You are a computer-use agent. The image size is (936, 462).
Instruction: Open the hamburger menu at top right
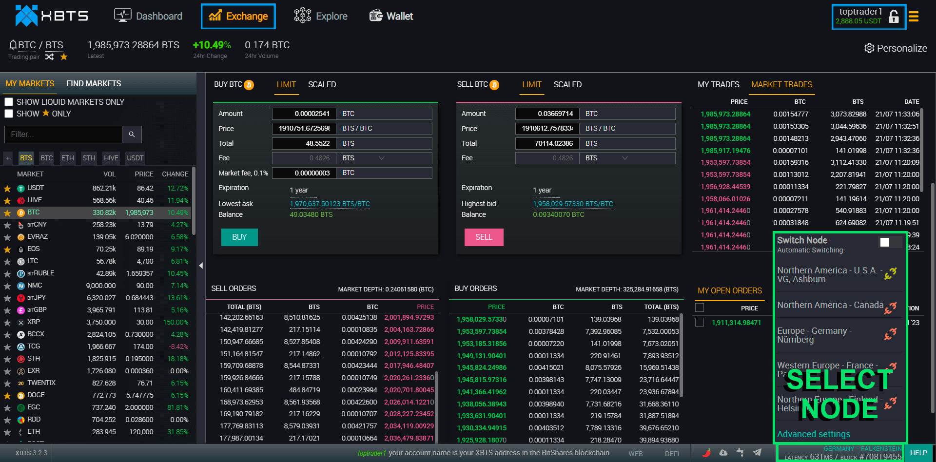click(x=914, y=17)
